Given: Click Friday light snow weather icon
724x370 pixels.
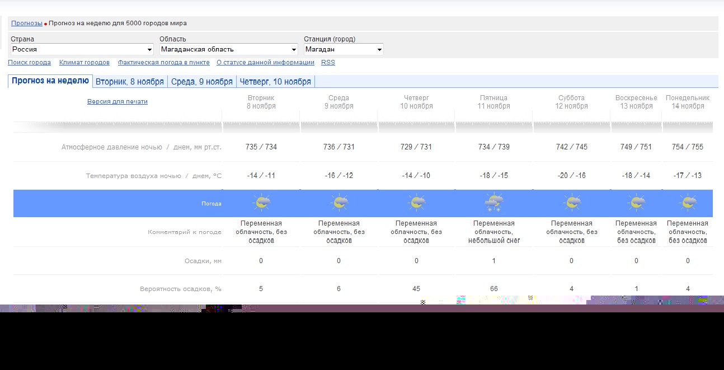Looking at the screenshot, I should click(x=494, y=203).
